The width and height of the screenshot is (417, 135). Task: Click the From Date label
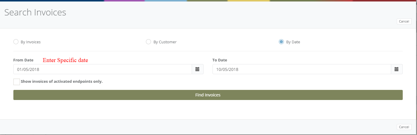click(23, 60)
